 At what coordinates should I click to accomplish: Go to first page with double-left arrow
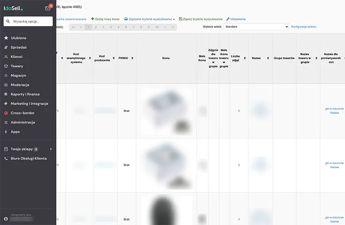coord(73,27)
